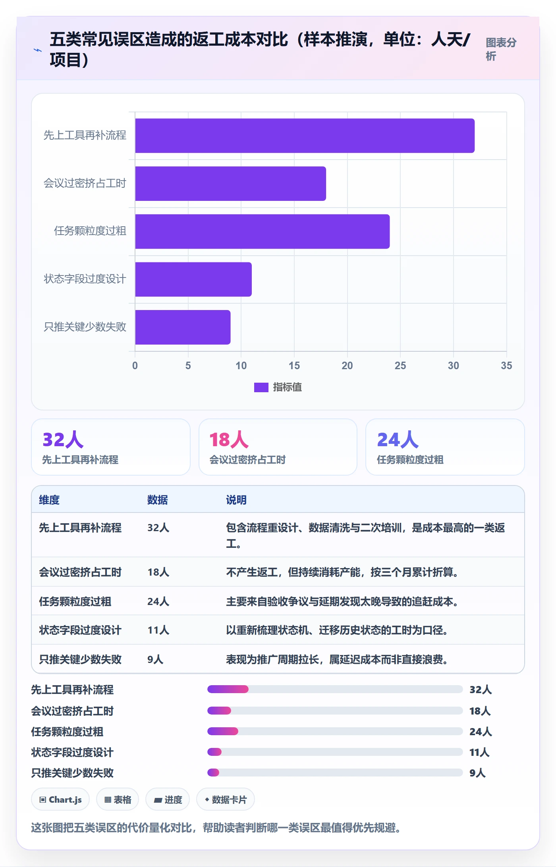Screen dimensions: 556x867
Task: Click progress bar for 先上工具再补流程
Action: point(335,689)
